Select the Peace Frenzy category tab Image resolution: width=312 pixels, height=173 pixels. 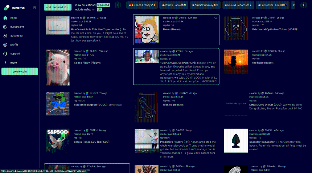point(142,5)
